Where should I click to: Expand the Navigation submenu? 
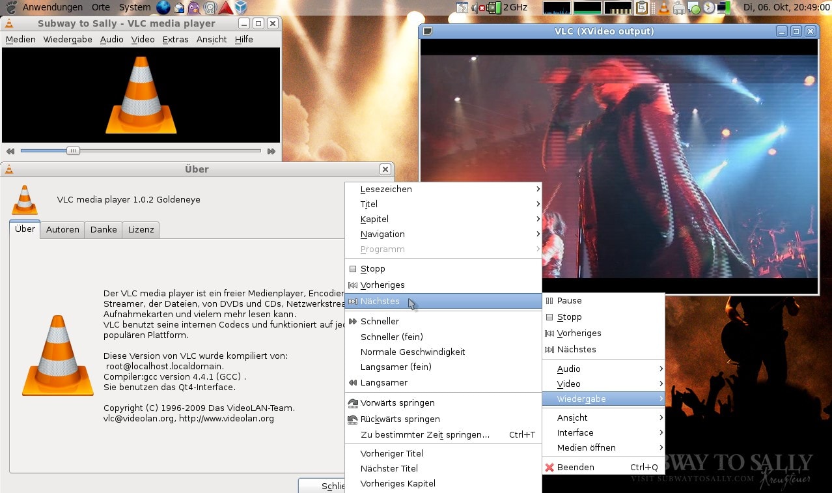tap(383, 234)
